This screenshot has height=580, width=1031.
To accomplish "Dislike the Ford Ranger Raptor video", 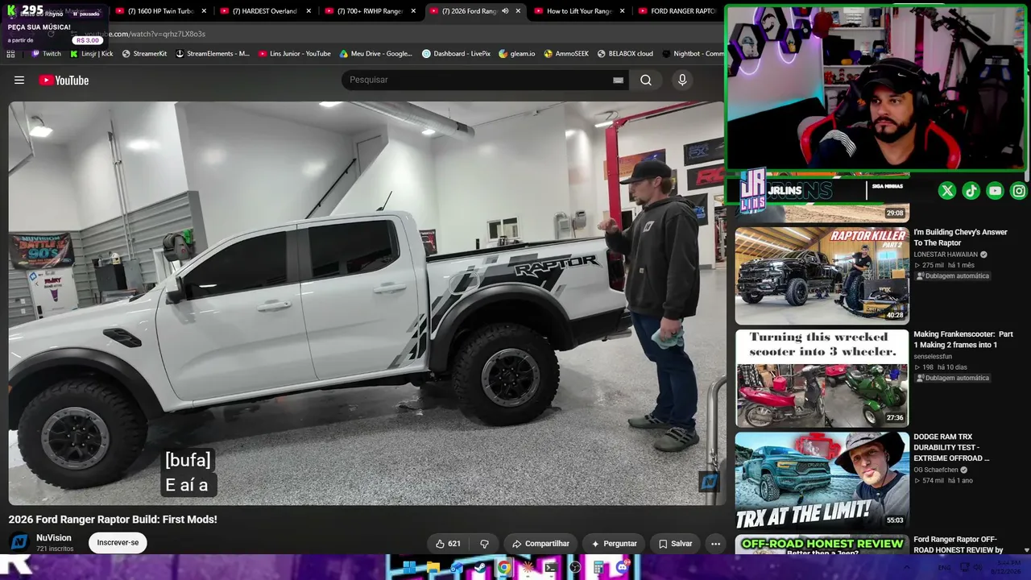I will (x=484, y=544).
